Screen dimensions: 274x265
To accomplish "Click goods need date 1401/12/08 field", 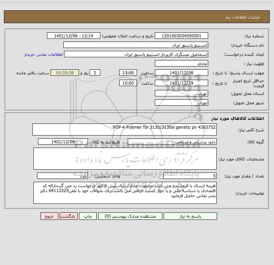I will (63, 142).
